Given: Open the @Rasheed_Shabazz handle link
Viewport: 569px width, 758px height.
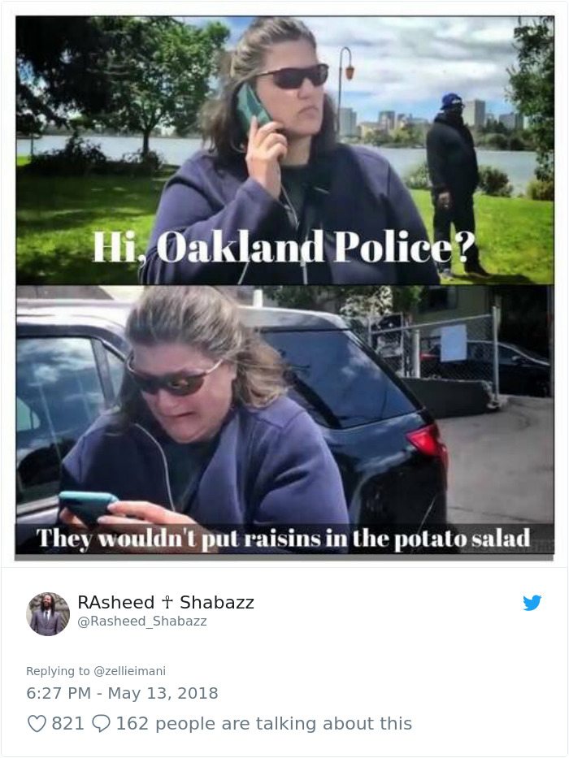Looking at the screenshot, I should (142, 622).
